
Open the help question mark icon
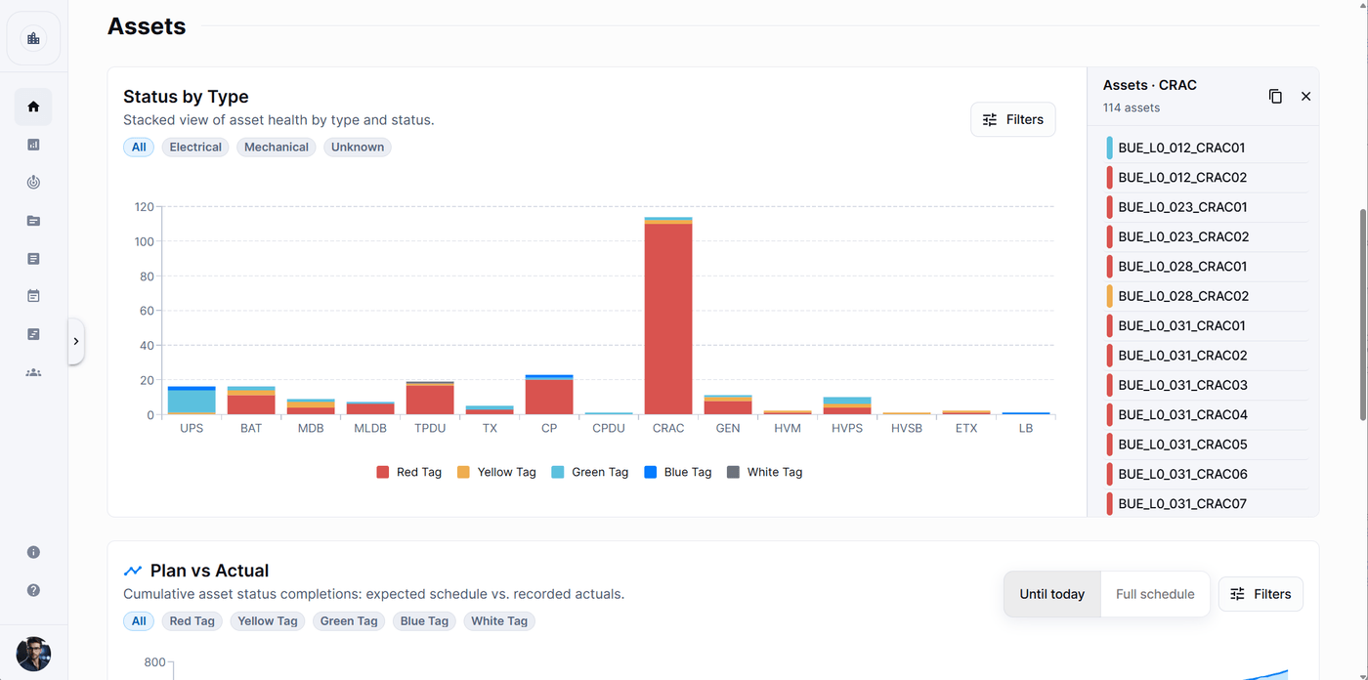click(x=33, y=590)
